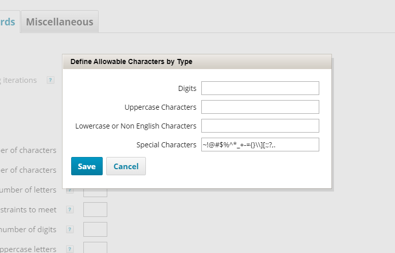This screenshot has height=253, width=395.
Task: Click the Define Allowable Characters title bar
Action: (197, 62)
